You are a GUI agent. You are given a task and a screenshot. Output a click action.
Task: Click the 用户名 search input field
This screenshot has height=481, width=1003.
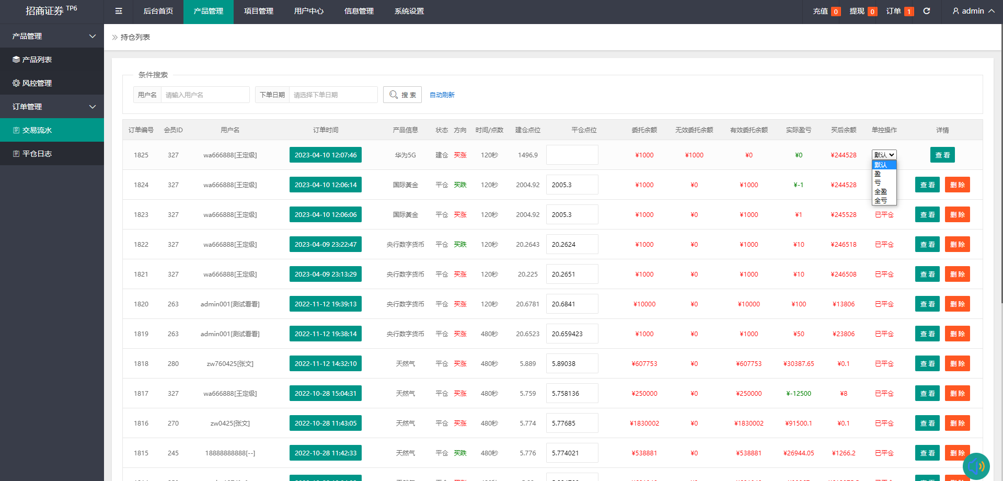tap(205, 95)
